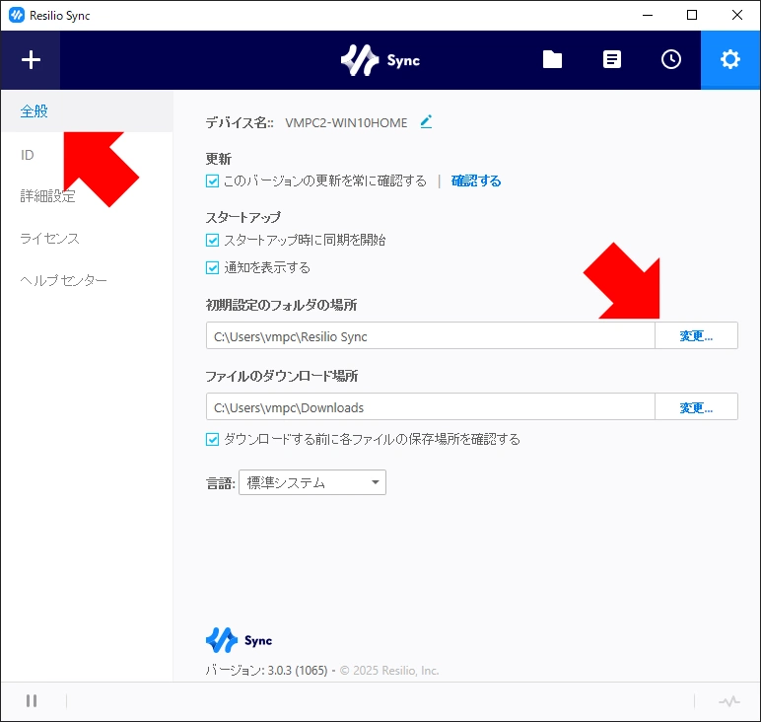Open the settings gear icon
Viewport: 761px width, 722px height.
[730, 60]
